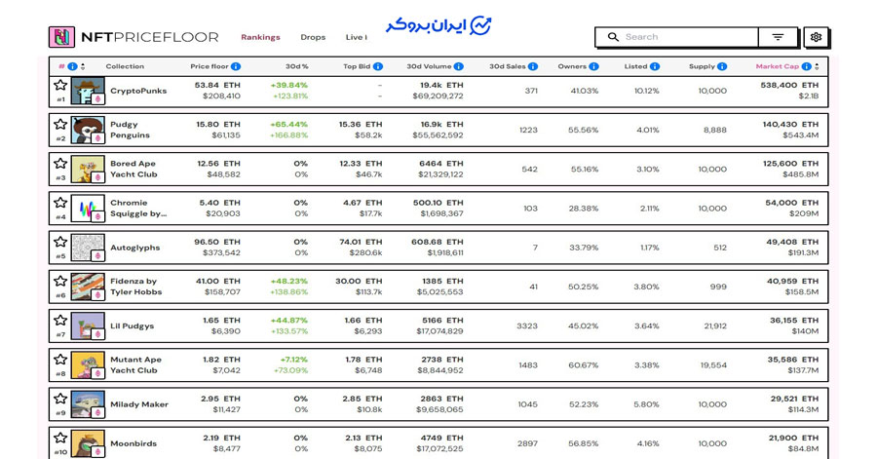Show info for Market Cap column
The width and height of the screenshot is (877, 459).
(x=807, y=66)
